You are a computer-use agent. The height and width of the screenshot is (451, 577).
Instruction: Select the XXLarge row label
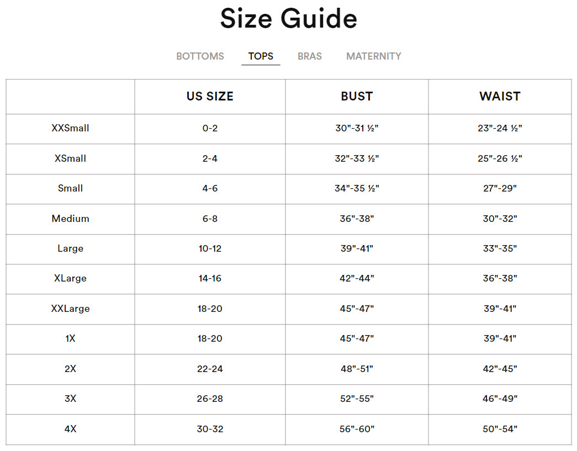[x=70, y=309]
